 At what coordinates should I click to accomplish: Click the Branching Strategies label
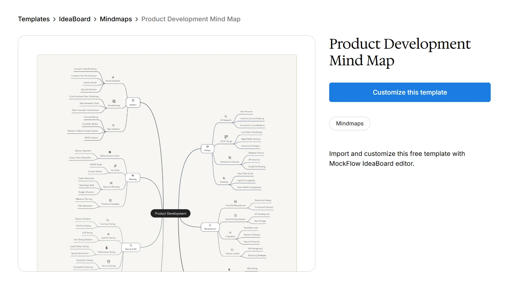point(257,255)
